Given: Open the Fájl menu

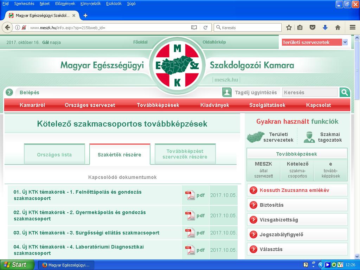Looking at the screenshot, I should 5,4.
